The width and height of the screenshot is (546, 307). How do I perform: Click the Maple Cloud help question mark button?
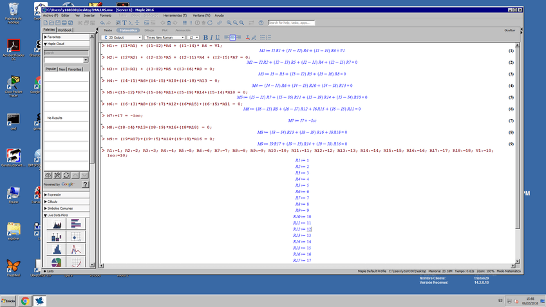pos(85,184)
